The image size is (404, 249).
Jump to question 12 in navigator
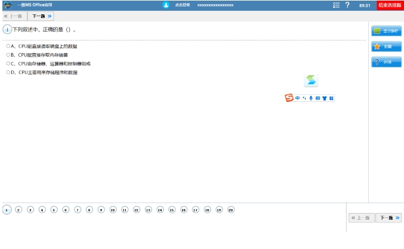pos(136,210)
